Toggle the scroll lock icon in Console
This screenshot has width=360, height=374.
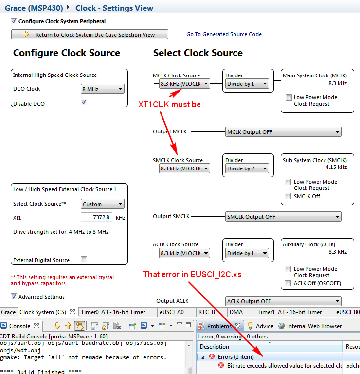(x=106, y=326)
